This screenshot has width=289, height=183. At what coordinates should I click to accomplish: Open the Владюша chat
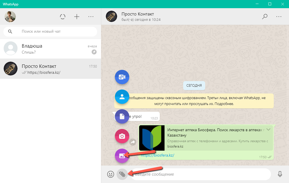point(51,49)
